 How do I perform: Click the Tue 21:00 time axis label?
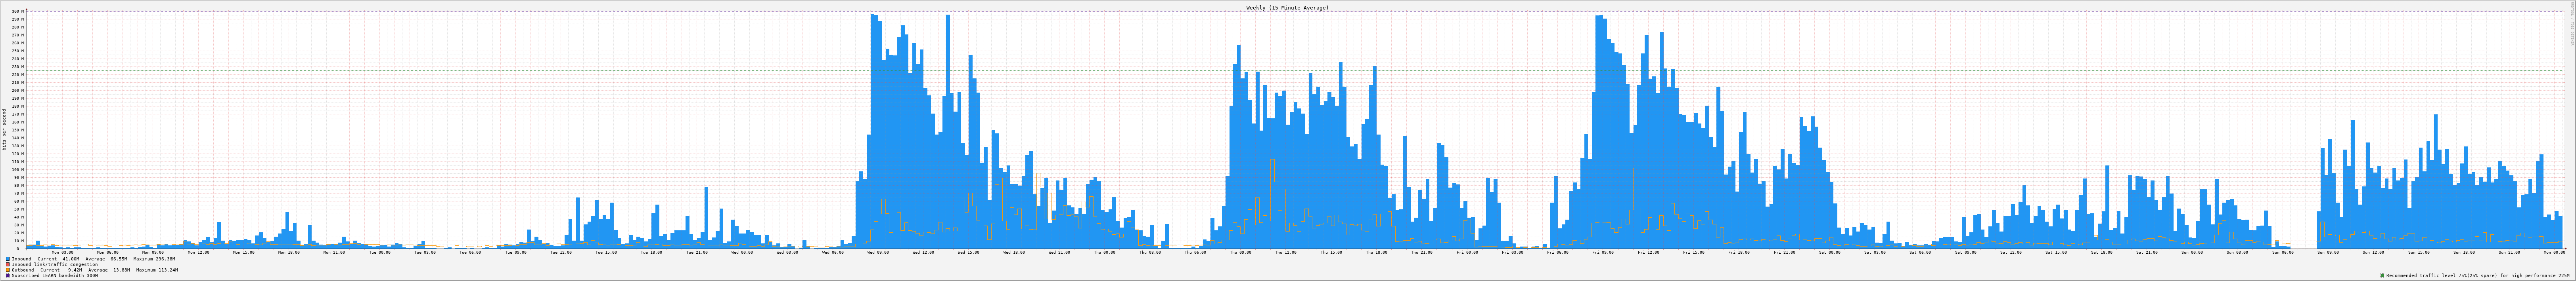coord(696,252)
